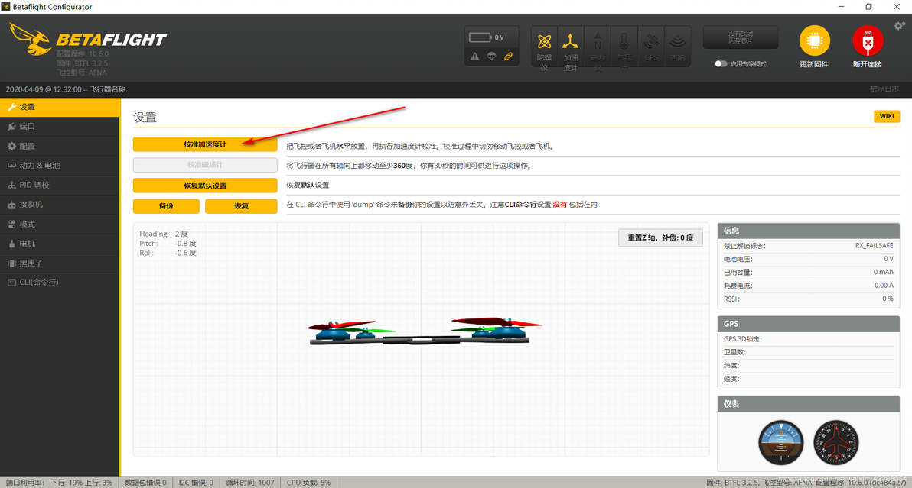This screenshot has width=912, height=488.
Task: Open the Blackbox (黑匣子) tab
Action: (60, 263)
